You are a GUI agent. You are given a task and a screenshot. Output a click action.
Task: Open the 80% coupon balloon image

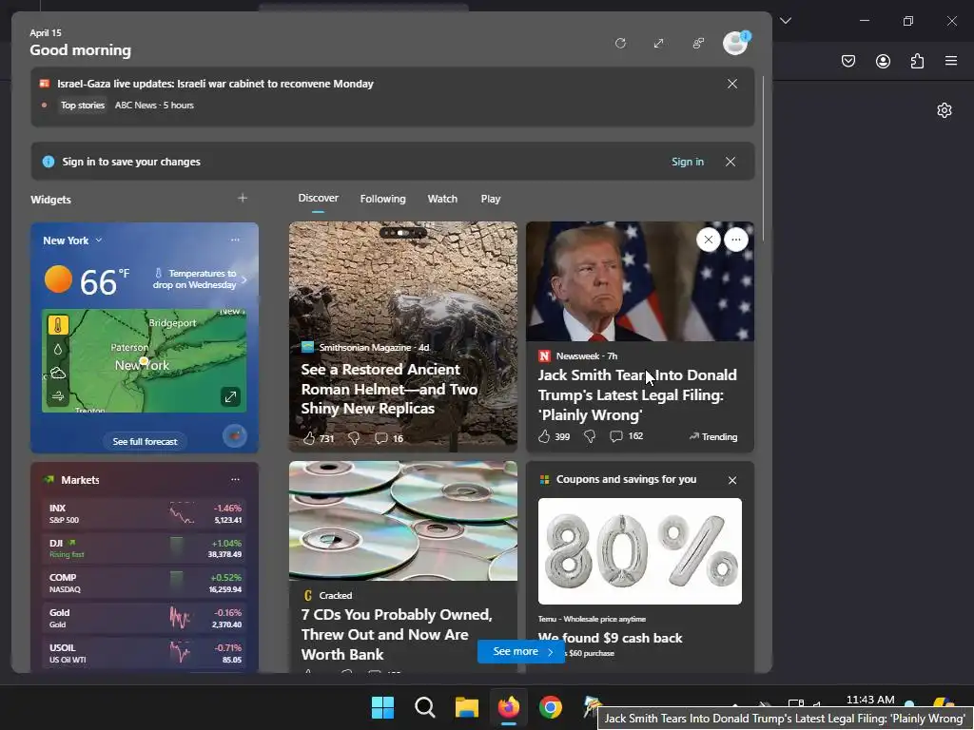click(640, 551)
